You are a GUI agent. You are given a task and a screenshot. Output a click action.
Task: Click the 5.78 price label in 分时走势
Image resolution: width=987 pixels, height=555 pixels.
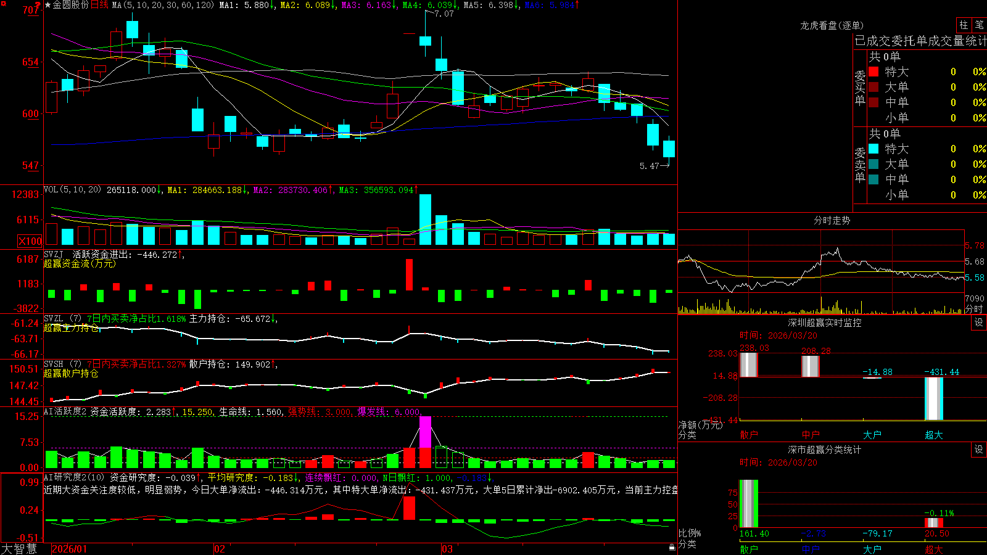click(x=975, y=245)
